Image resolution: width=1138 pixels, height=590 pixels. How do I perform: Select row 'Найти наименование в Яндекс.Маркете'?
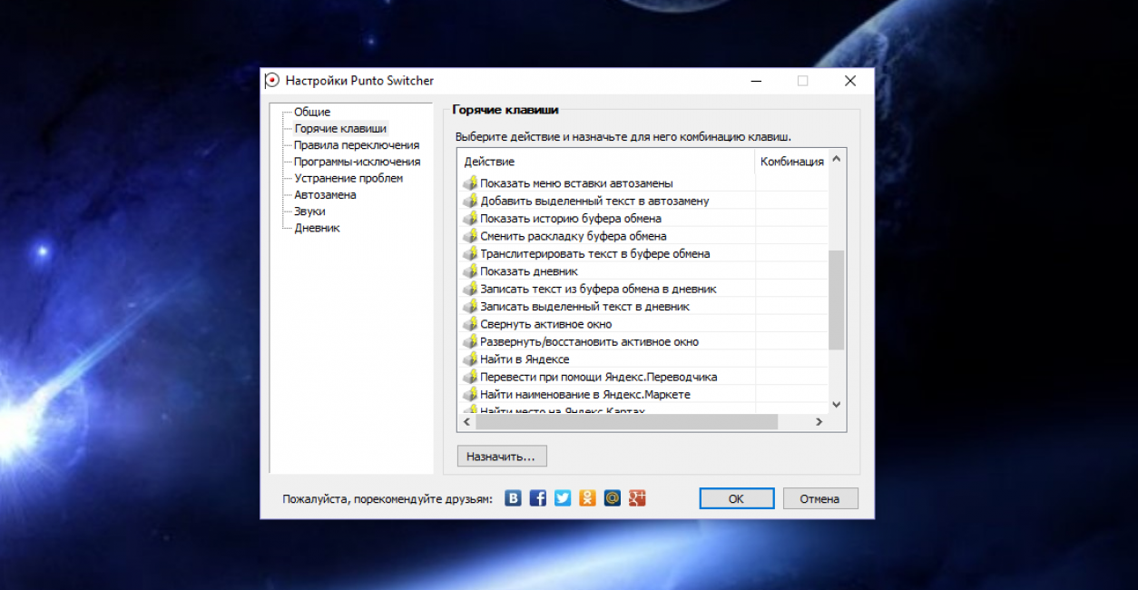(643, 395)
